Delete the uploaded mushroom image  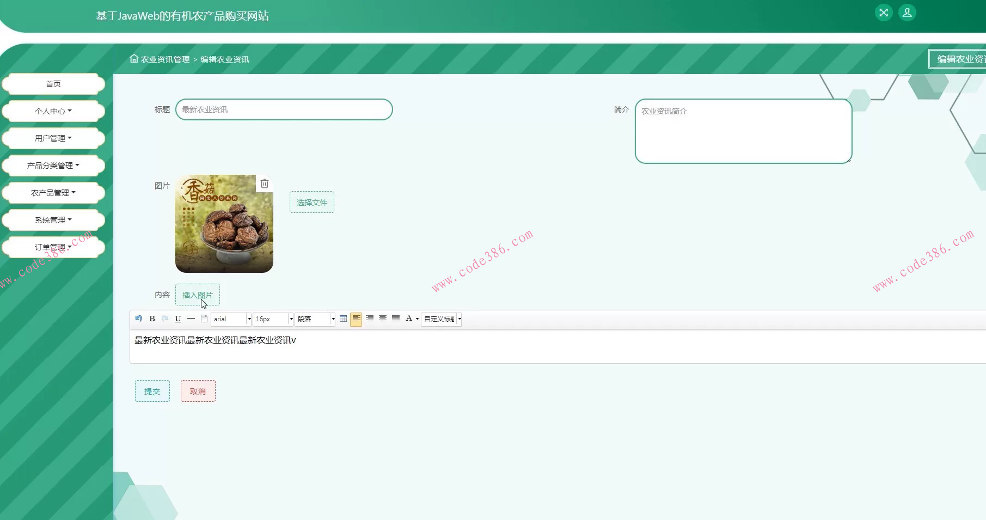click(265, 183)
